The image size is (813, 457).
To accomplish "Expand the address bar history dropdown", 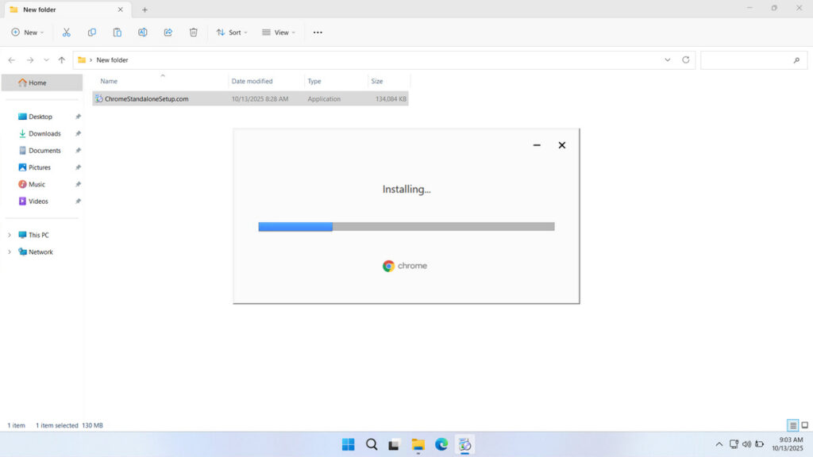I will pyautogui.click(x=667, y=60).
